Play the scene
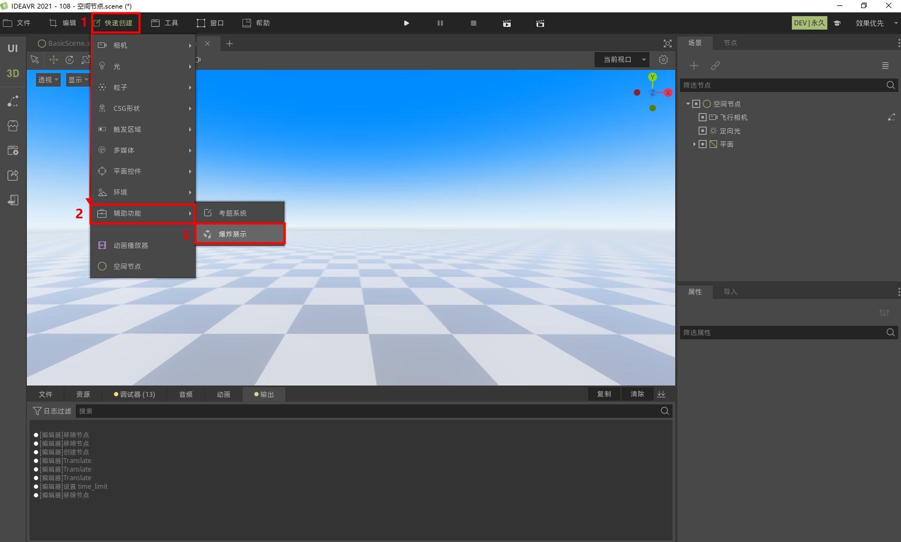901x542 pixels. (x=406, y=23)
